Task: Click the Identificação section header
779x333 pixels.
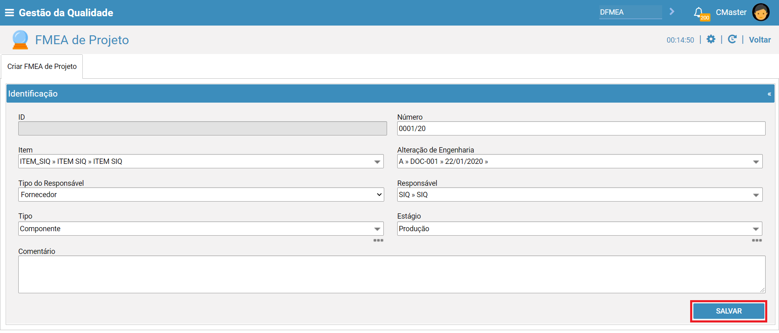Action: (x=390, y=94)
